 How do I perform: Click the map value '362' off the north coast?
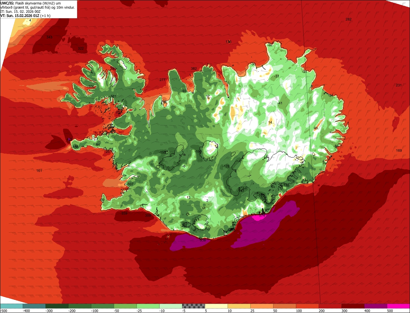[x=194, y=69]
